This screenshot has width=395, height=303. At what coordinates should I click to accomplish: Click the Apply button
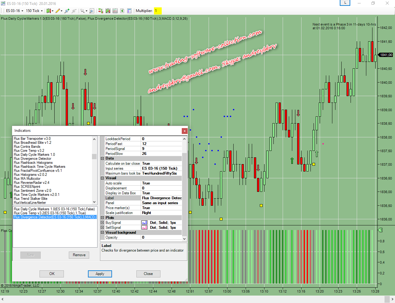(x=100, y=274)
